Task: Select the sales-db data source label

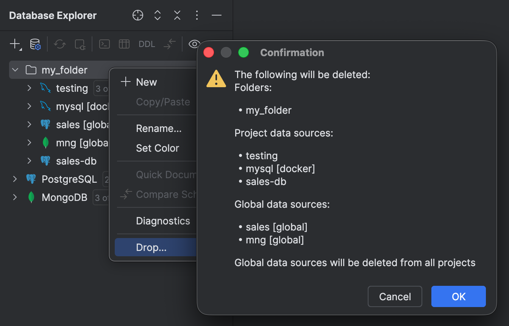Action: 76,161
